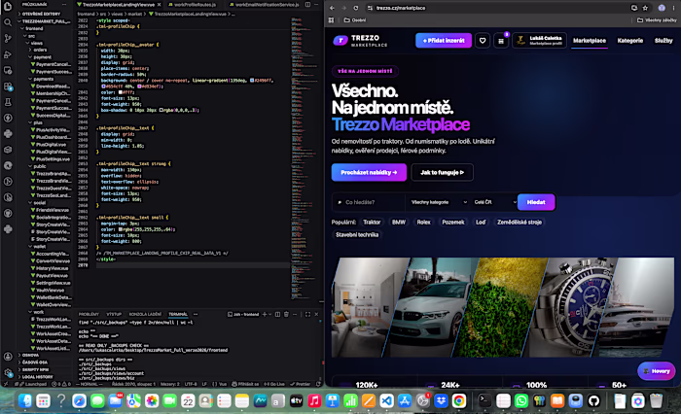Click the split terminal icon
Screen dimensions: 681x414
coord(277,314)
